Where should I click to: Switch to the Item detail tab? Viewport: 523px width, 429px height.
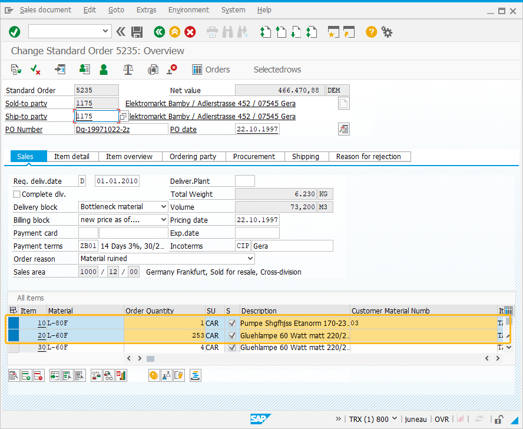click(72, 157)
